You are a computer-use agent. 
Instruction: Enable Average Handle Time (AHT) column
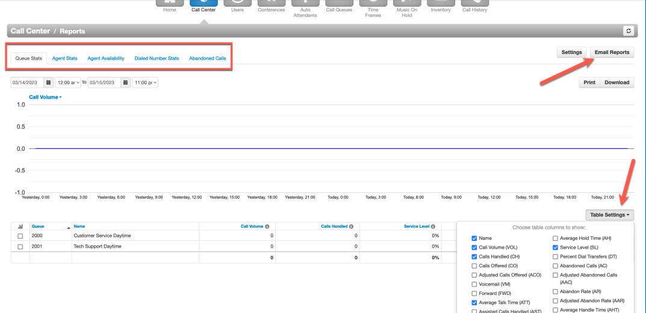click(x=555, y=310)
